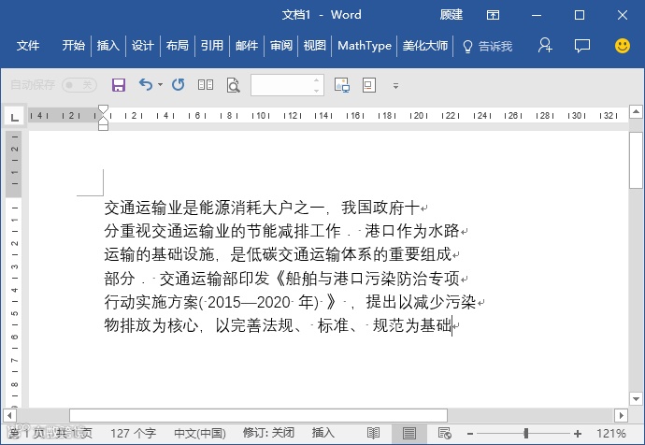
Task: Undo the last action
Action: [x=146, y=85]
